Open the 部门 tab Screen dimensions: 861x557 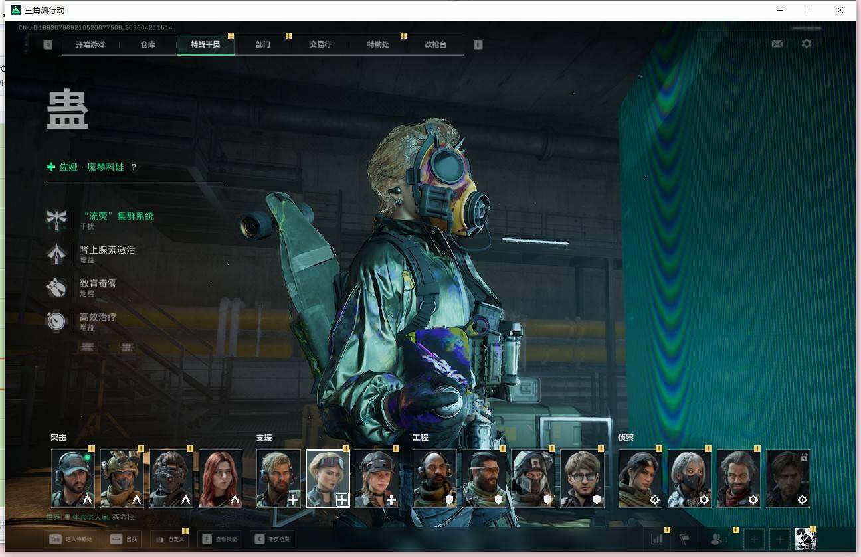(263, 44)
